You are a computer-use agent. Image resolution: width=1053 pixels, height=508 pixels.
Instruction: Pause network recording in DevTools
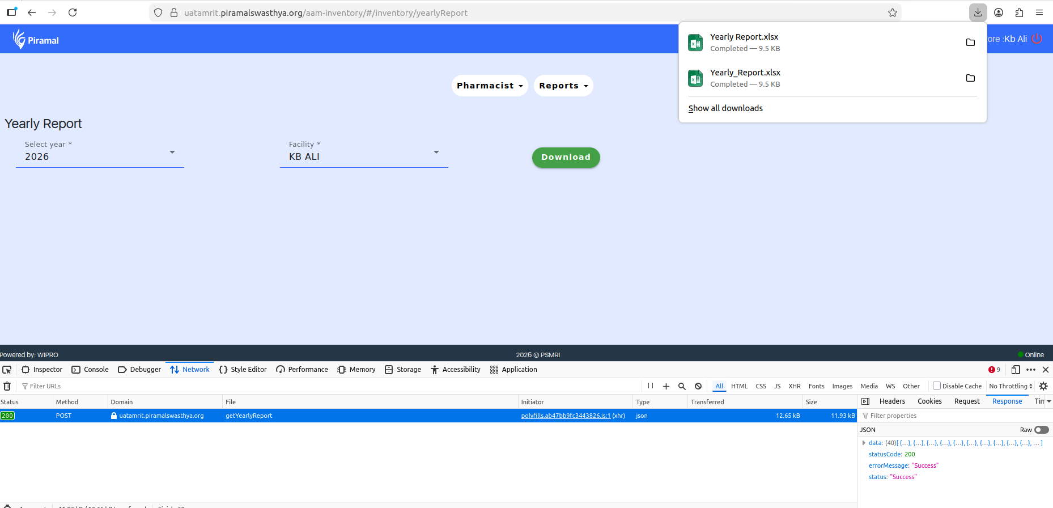[651, 386]
